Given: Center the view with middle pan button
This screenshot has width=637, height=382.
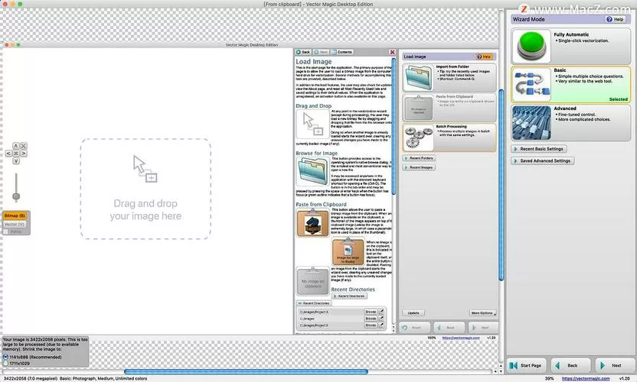Looking at the screenshot, I should click(x=16, y=154).
